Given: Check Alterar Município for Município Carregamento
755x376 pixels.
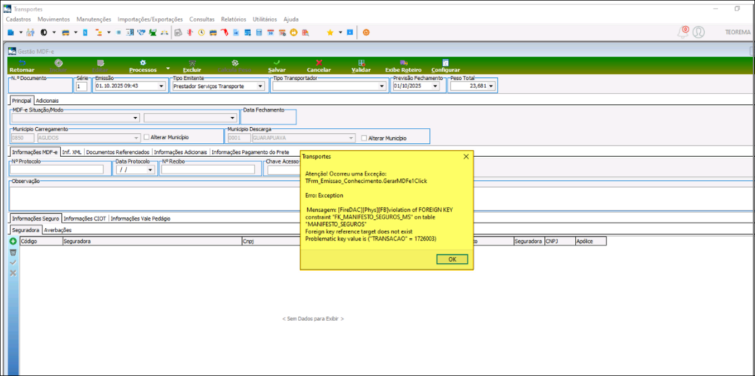Looking at the screenshot, I should (147, 137).
